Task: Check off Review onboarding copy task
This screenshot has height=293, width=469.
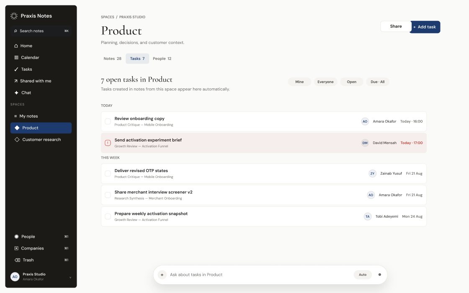Action: (x=108, y=121)
